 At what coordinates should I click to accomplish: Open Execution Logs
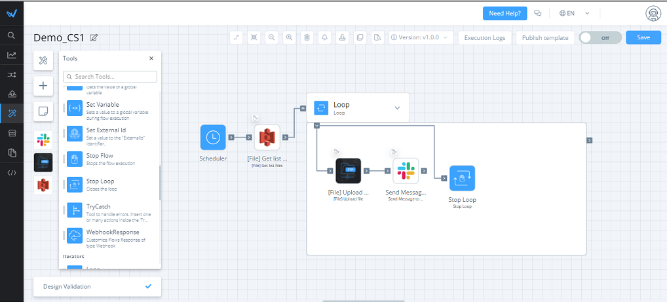pyautogui.click(x=485, y=37)
